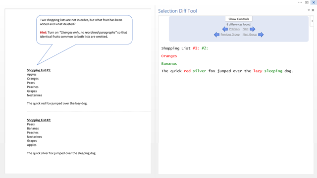Click the 'Shopping List #2:' heading in document
Image resolution: width=317 pixels, height=178 pixels.
pyautogui.click(x=39, y=120)
